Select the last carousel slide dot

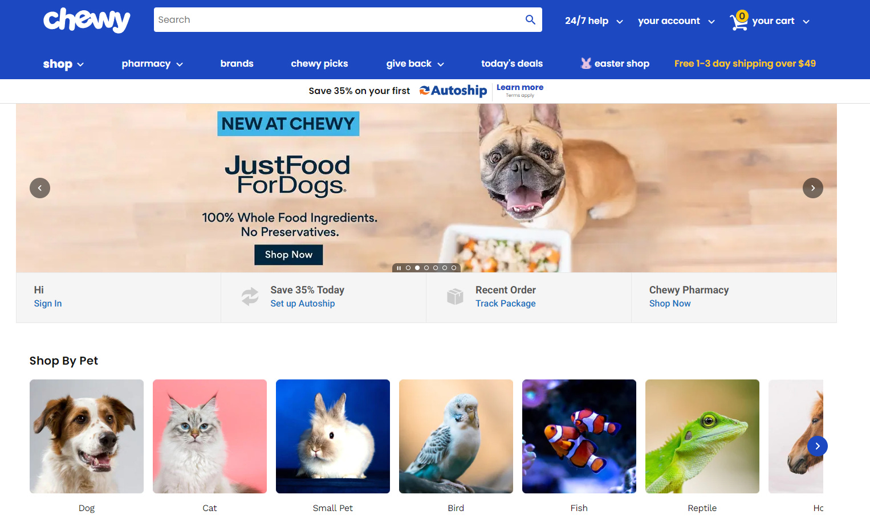[x=454, y=268]
